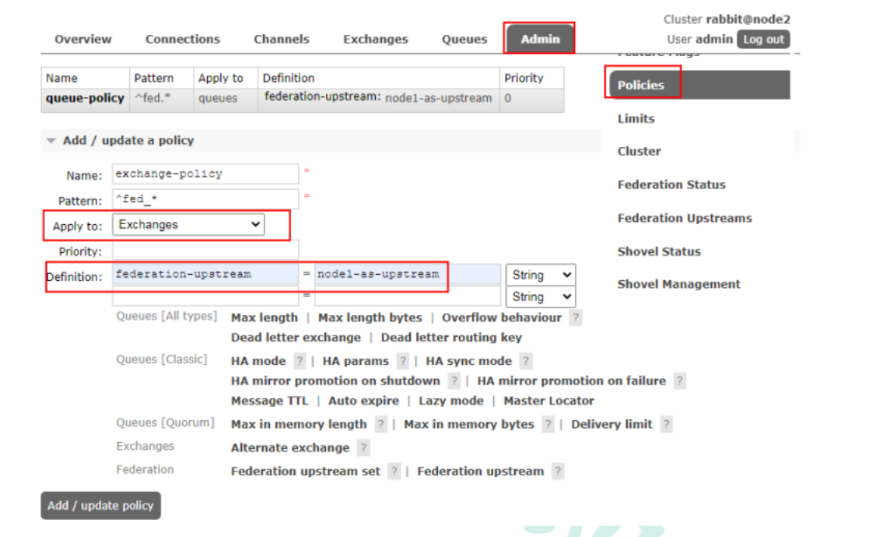Insert the Message TTL definition key

coord(269,401)
